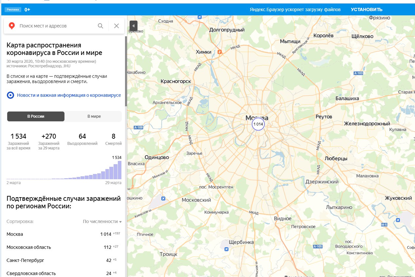Click the Железнодорожный label on the map
The height and width of the screenshot is (277, 415).
click(x=367, y=124)
